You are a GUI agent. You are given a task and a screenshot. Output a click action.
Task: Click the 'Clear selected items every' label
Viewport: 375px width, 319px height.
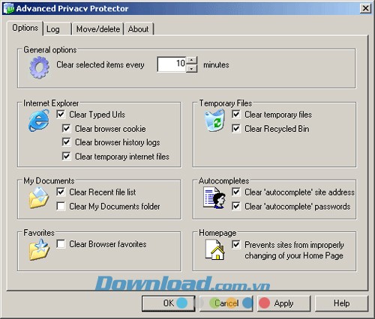tap(100, 65)
